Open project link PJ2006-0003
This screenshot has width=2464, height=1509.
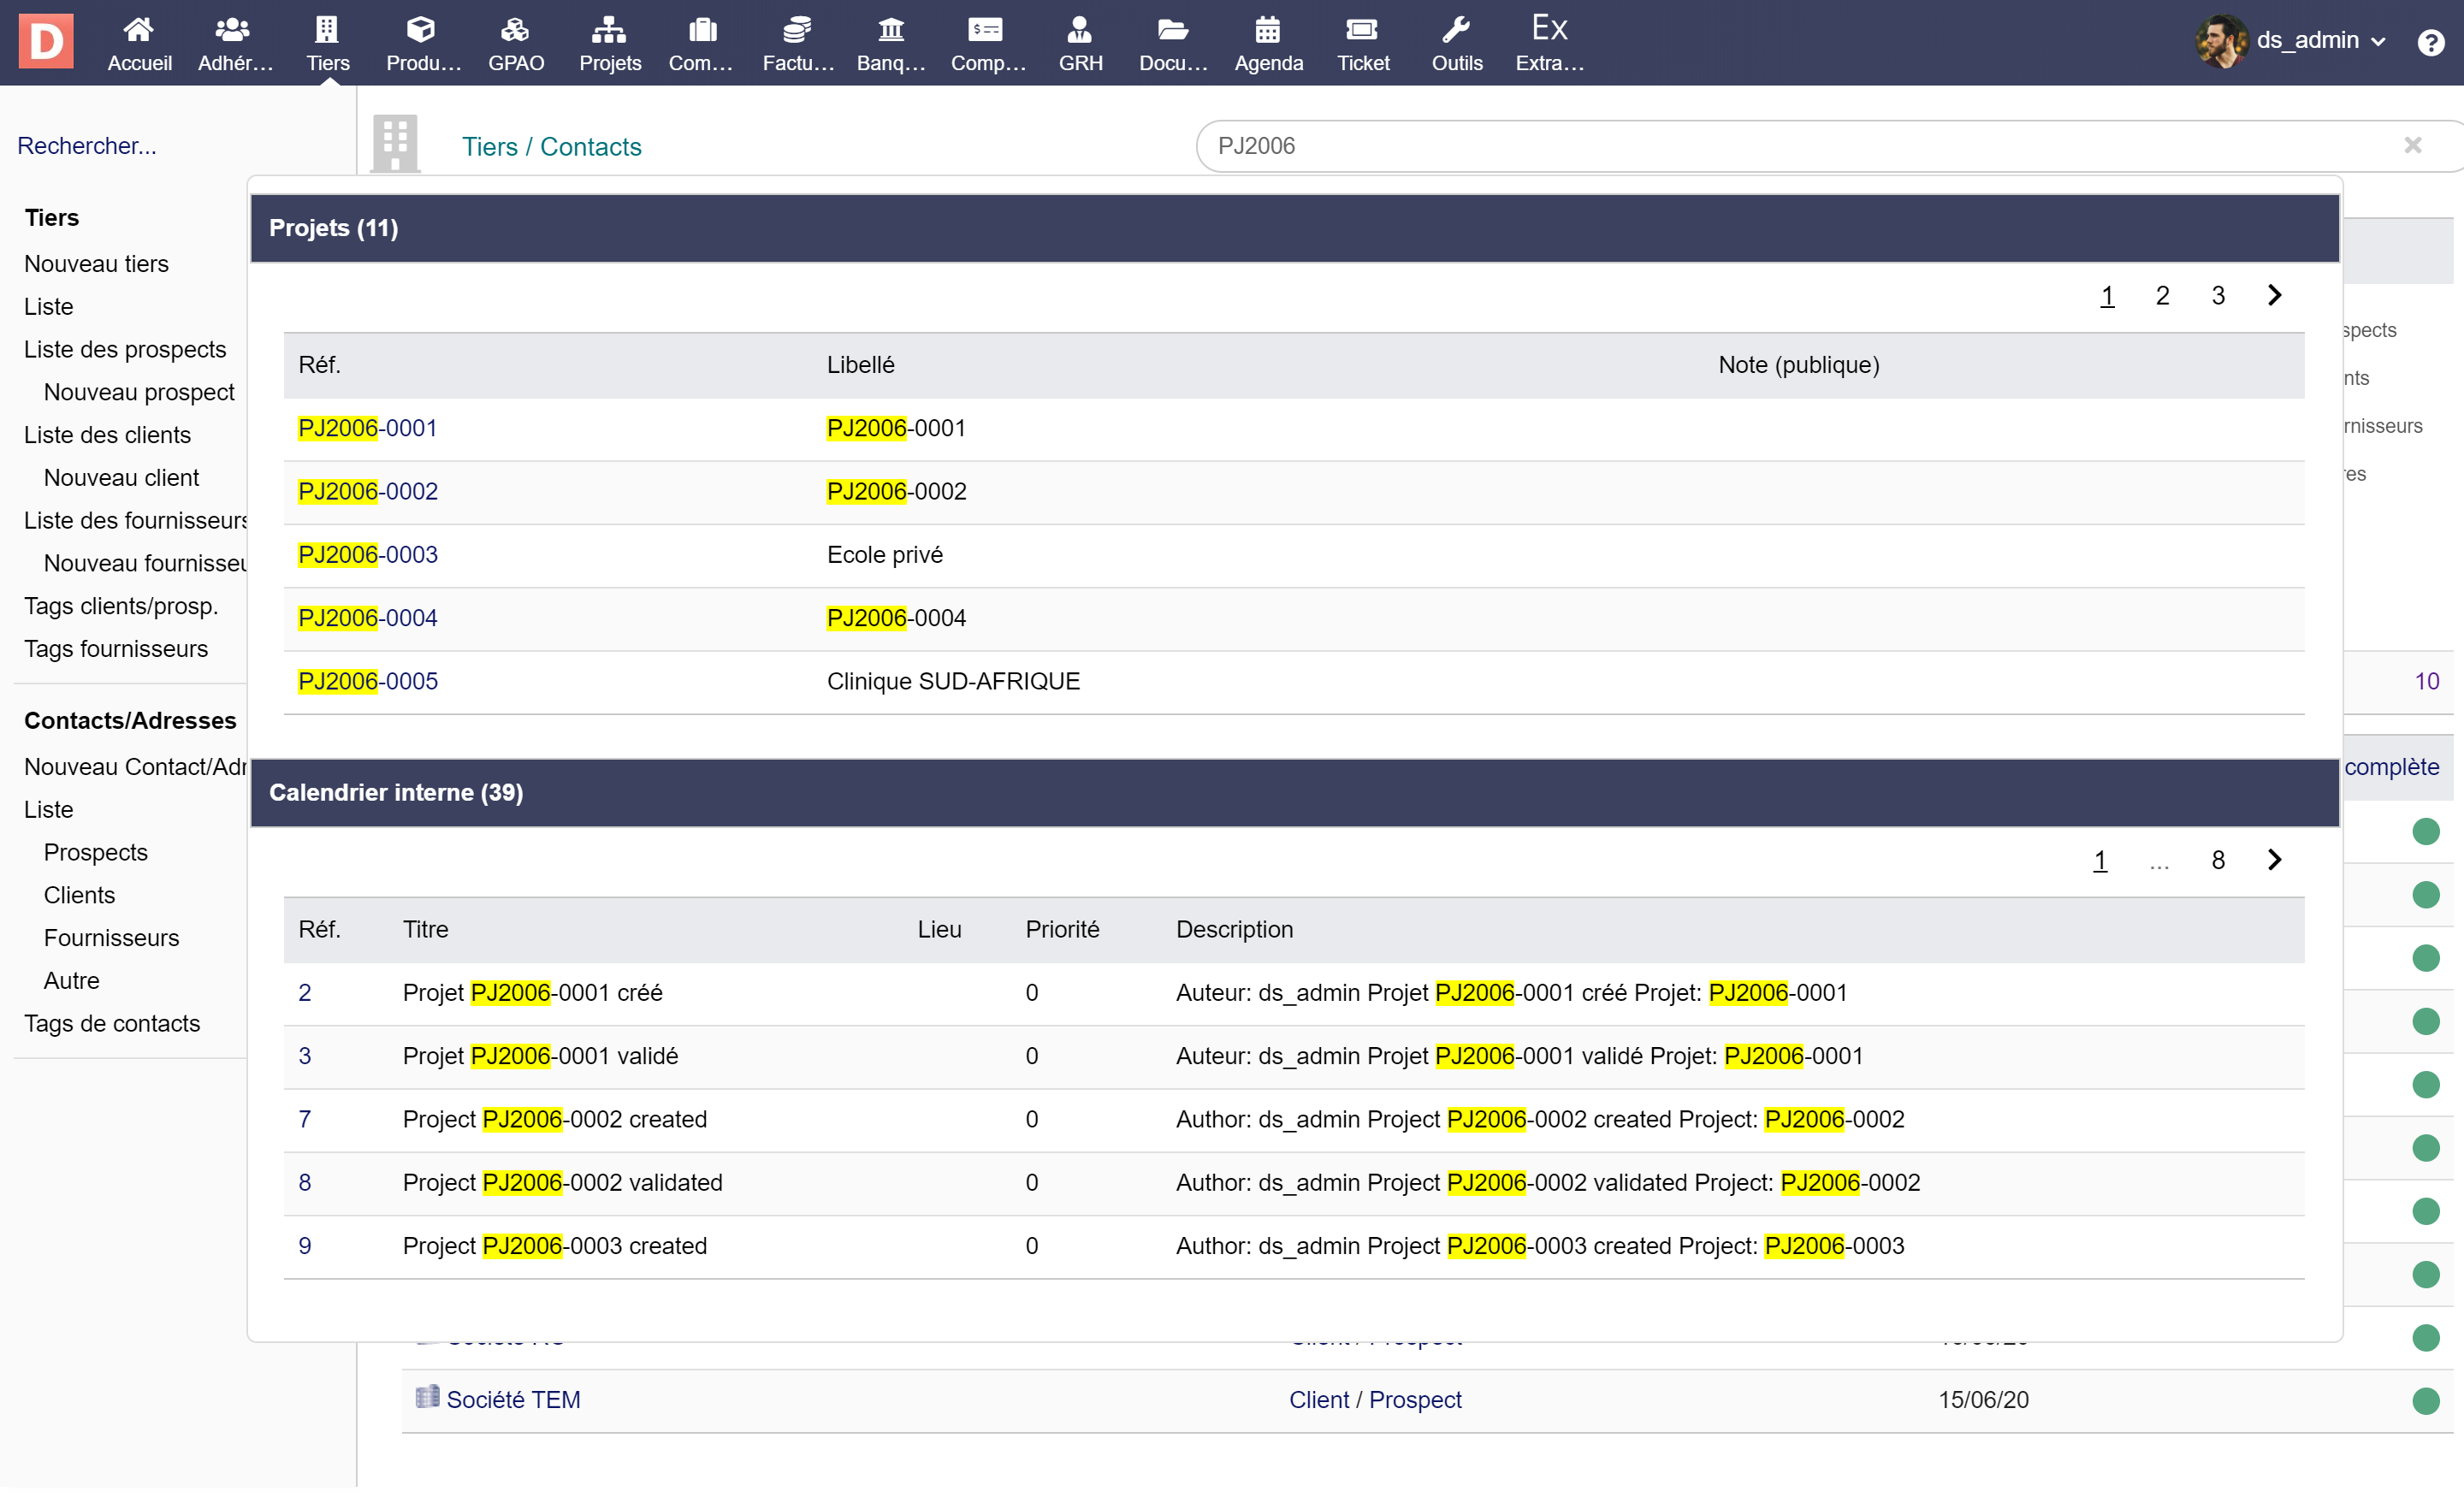(x=367, y=554)
